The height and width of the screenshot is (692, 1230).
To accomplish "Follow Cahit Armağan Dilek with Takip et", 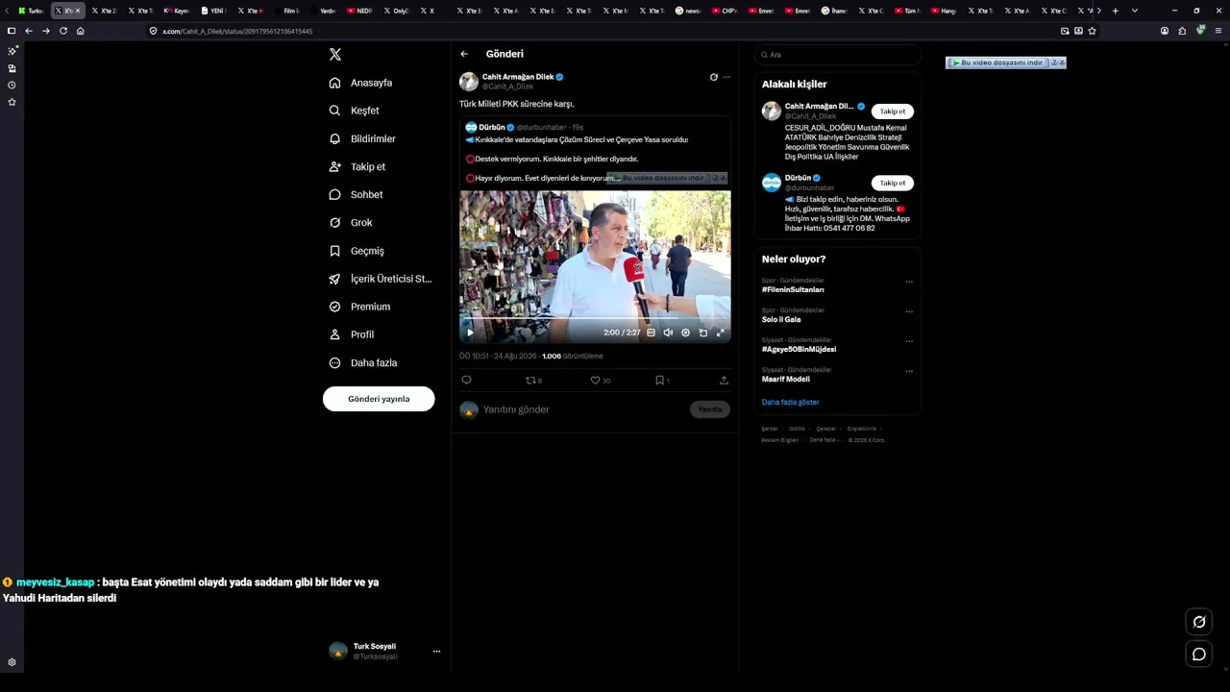I will 893,111.
